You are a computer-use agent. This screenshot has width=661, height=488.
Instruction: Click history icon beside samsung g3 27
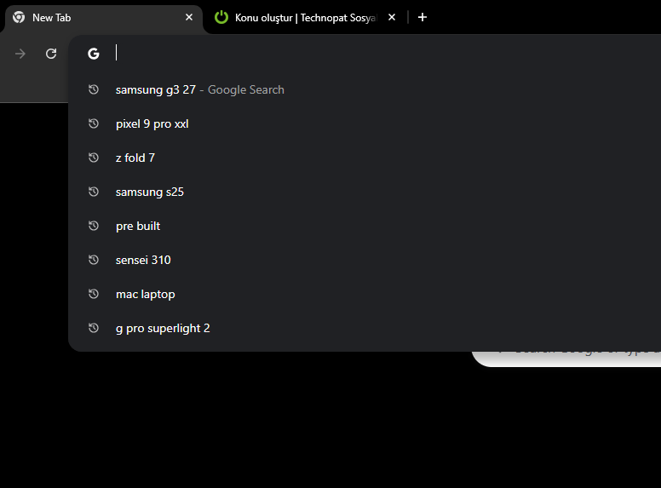click(94, 89)
